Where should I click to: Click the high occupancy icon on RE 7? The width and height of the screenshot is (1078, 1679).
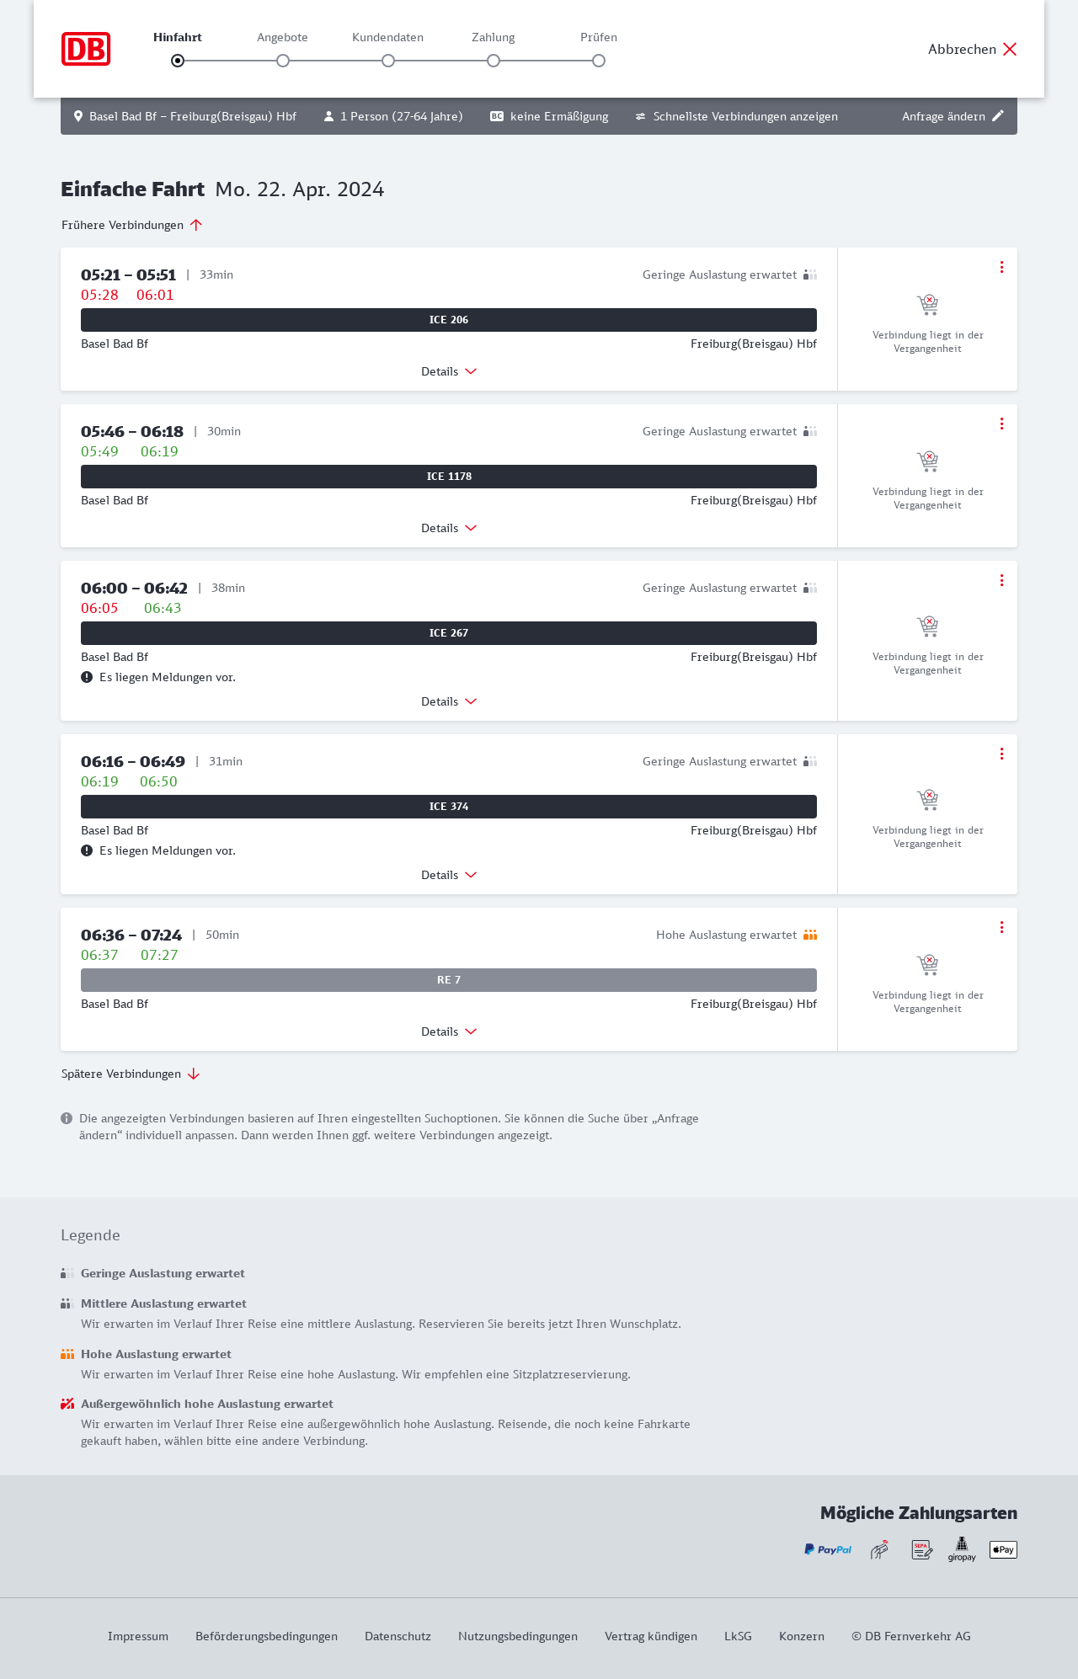(x=810, y=935)
